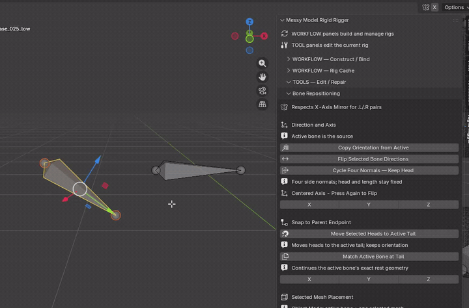Click the negative X gizmo ball
This screenshot has width=469, height=308.
pyautogui.click(x=235, y=36)
